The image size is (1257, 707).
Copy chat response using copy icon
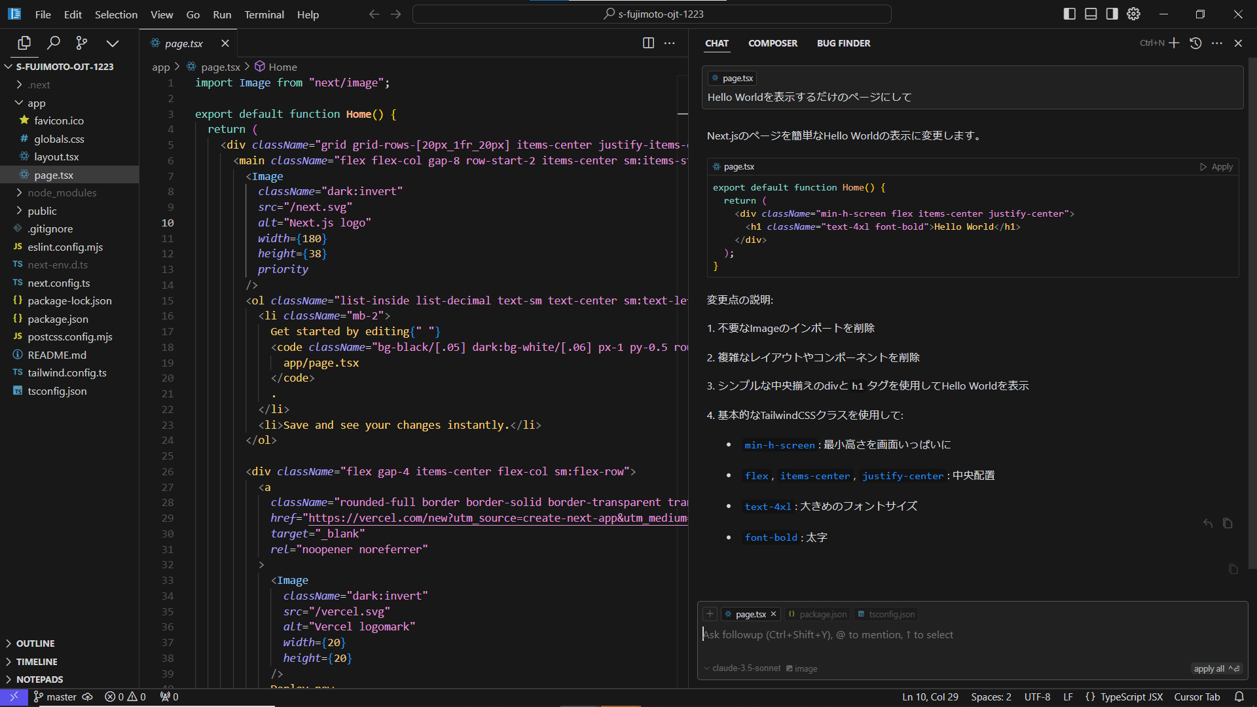1228,523
